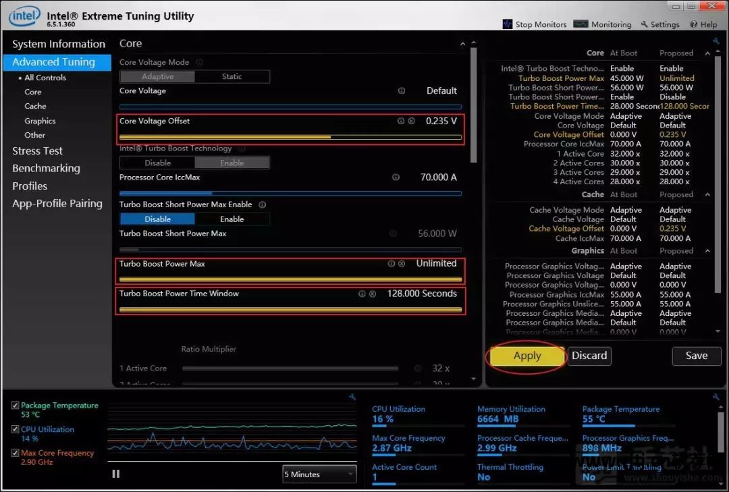729x492 pixels.
Task: Open Core sub-item in sidebar
Action: tap(33, 92)
